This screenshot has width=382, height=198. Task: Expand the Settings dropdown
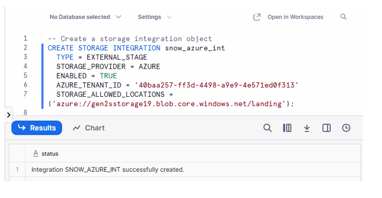(x=154, y=17)
